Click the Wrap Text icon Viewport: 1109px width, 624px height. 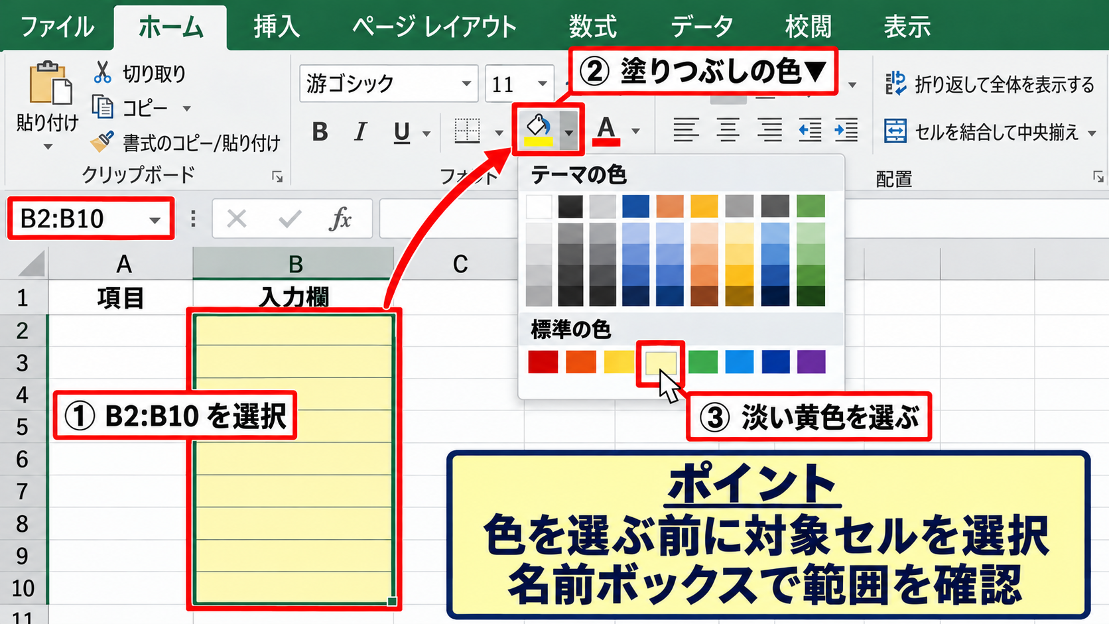click(895, 84)
